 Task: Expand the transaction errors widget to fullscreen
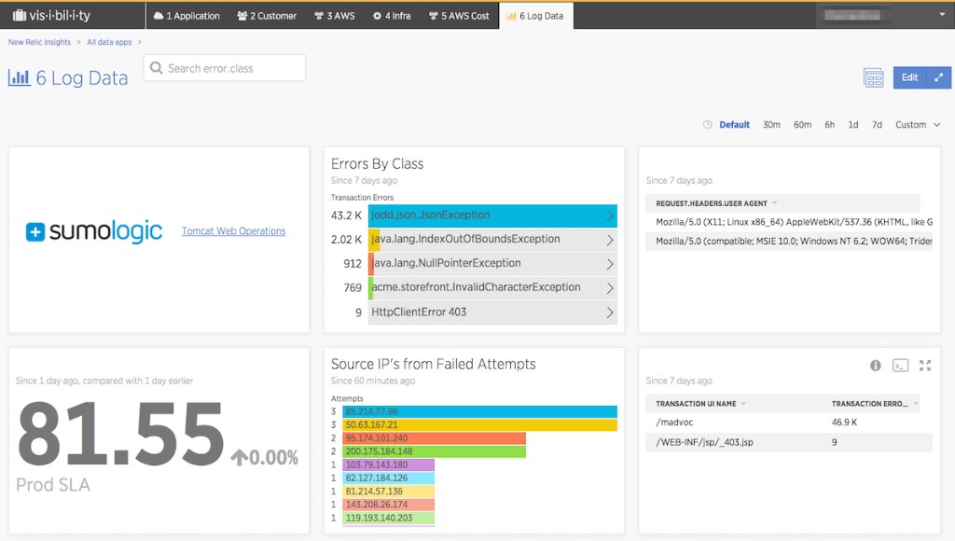pos(925,366)
